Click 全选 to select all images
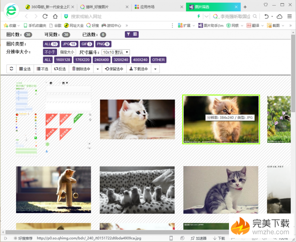Image resolution: width=296 pixels, height=242 pixels. 25,69
